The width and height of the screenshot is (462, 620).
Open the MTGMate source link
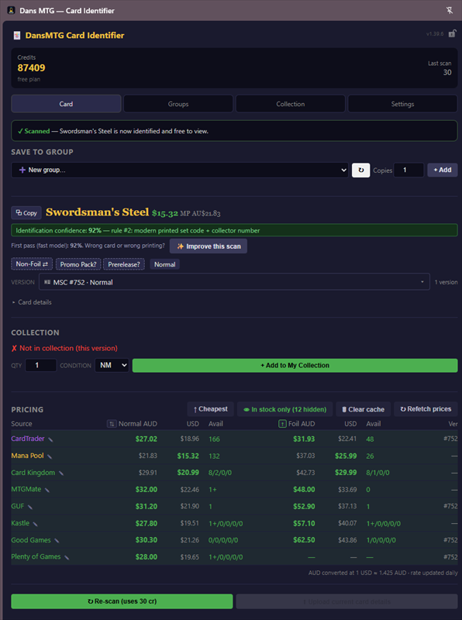(x=26, y=490)
